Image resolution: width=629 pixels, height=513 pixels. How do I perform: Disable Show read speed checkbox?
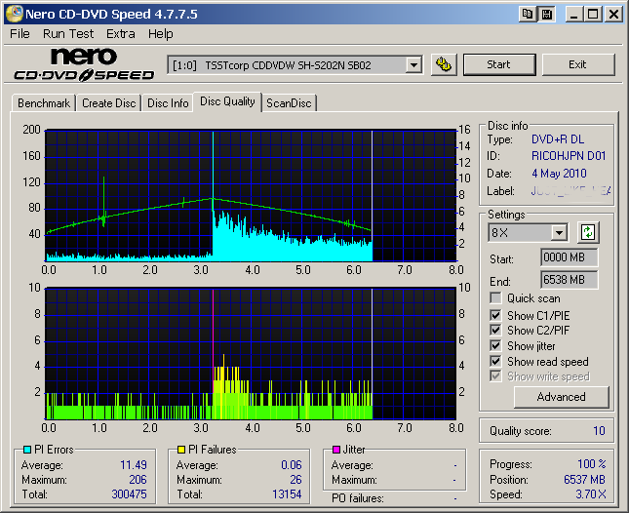pyautogui.click(x=496, y=362)
